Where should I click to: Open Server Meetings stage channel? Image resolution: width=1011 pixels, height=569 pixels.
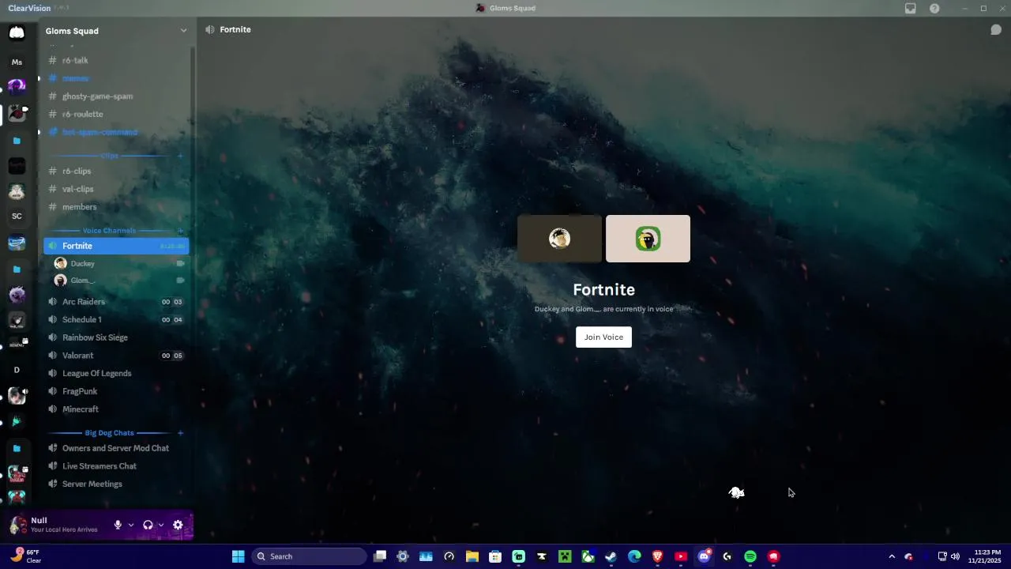[116, 484]
